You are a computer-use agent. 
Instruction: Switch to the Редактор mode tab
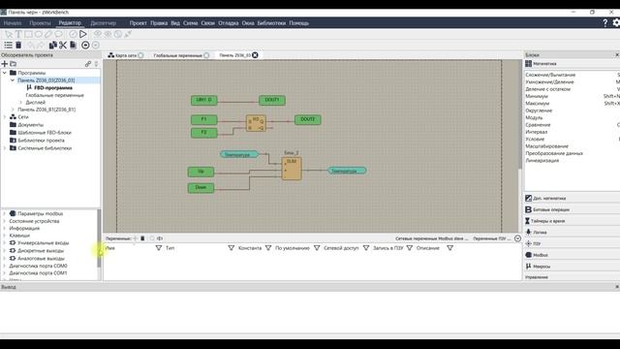[70, 23]
